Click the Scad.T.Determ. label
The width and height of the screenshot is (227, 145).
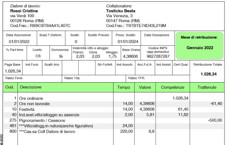[51, 35]
